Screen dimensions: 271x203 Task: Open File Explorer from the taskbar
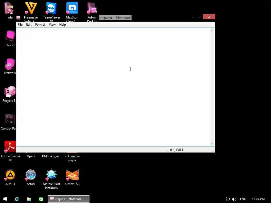pos(29,199)
